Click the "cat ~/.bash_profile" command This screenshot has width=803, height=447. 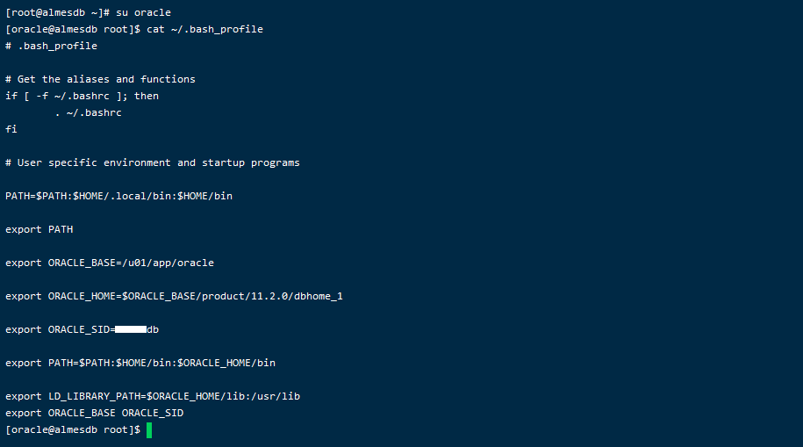(204, 29)
